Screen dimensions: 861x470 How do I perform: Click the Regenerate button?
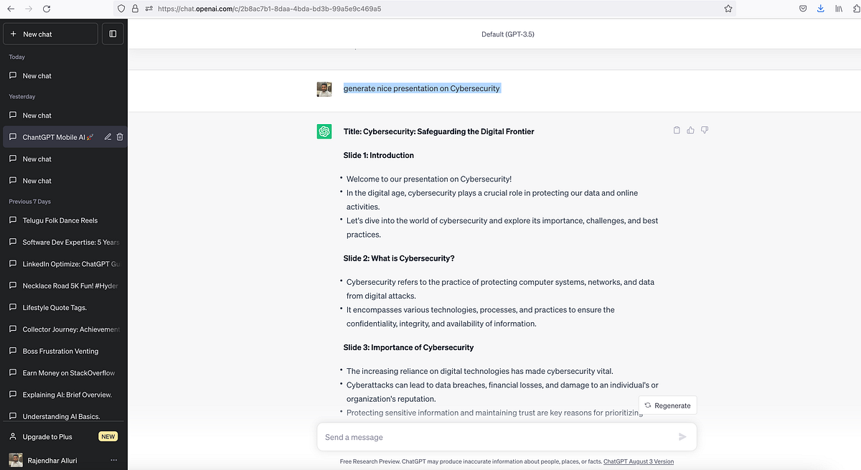[x=667, y=405]
